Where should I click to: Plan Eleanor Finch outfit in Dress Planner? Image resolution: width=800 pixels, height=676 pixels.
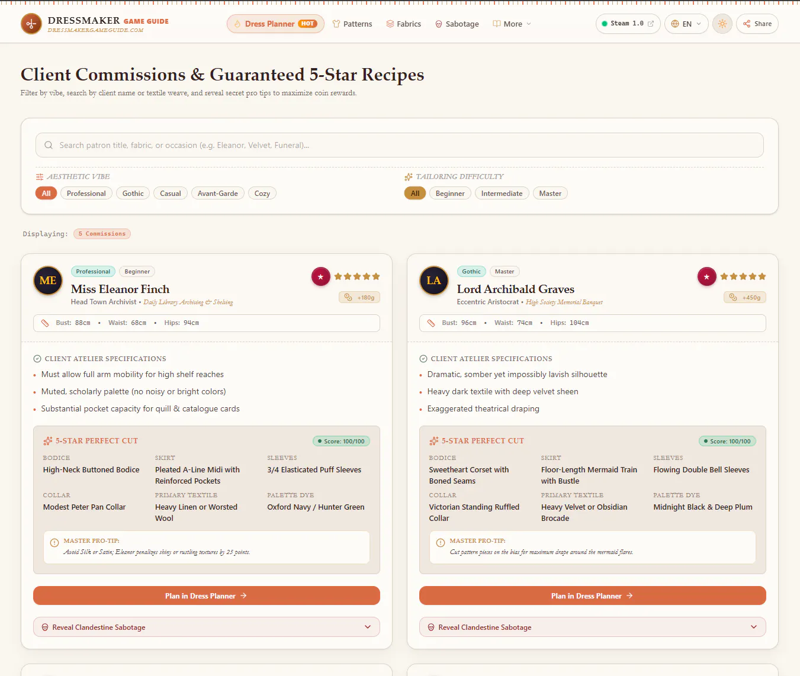click(207, 595)
